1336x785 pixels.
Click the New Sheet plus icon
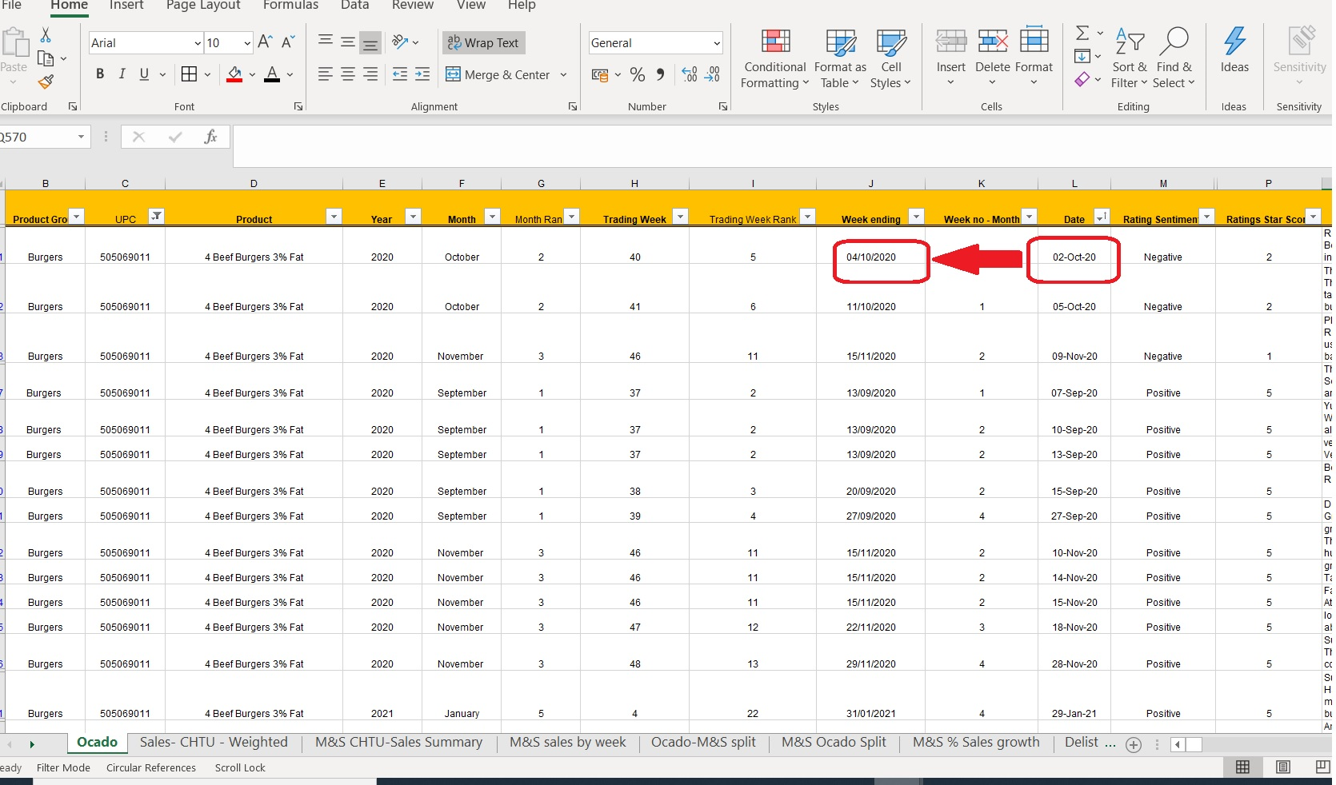[1134, 745]
